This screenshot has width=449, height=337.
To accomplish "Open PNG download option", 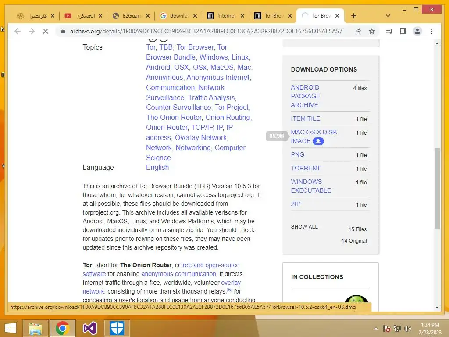I will (298, 154).
